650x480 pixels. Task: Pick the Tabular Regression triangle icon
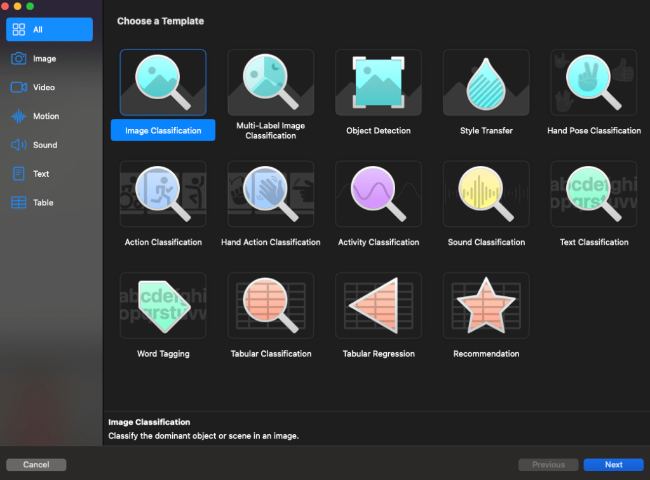tap(378, 306)
